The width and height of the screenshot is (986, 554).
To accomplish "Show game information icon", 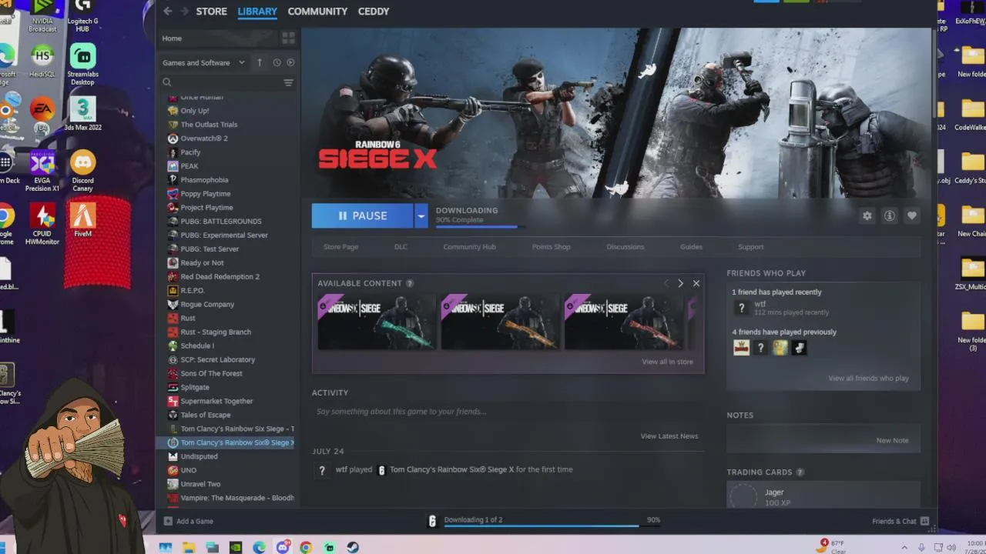I will coord(889,216).
